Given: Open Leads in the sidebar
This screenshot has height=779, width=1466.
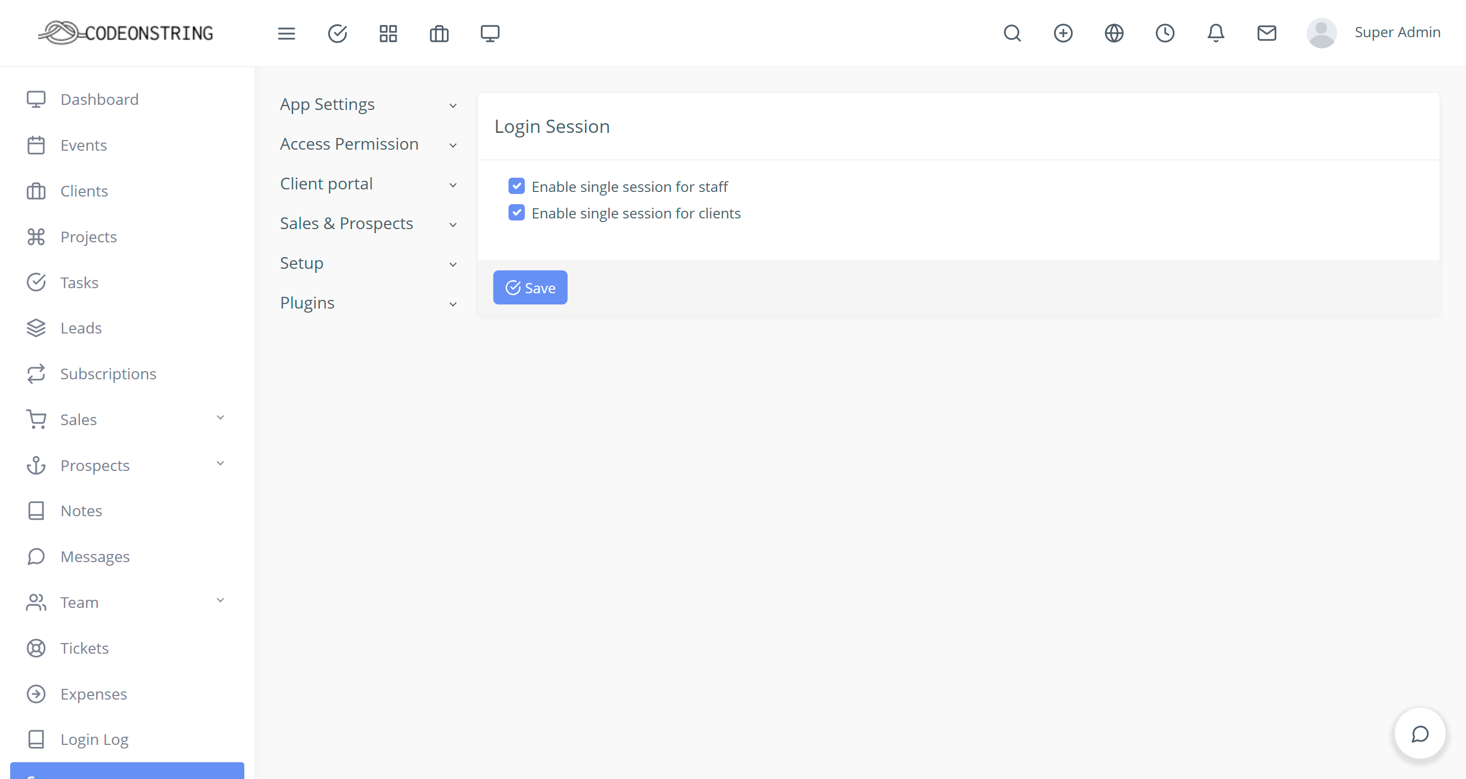Looking at the screenshot, I should 81,328.
